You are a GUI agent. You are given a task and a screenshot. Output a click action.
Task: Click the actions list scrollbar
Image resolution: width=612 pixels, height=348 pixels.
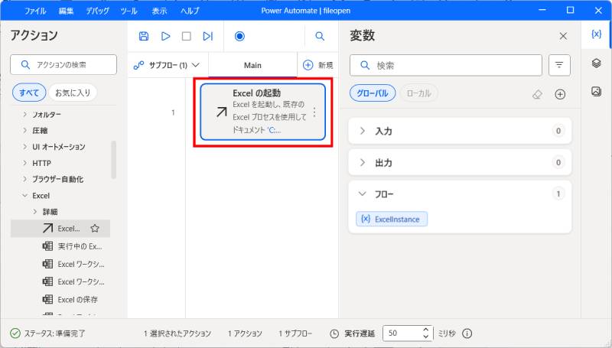coord(114,160)
